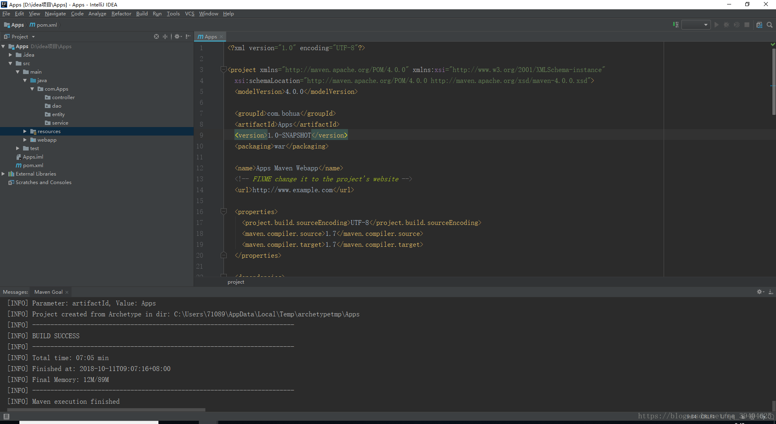Collapse the com.Apps package
Image resolution: width=776 pixels, height=424 pixels.
coord(32,89)
